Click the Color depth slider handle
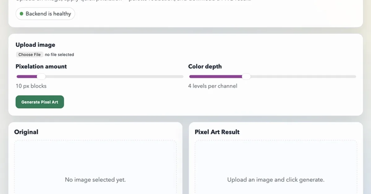371x194 pixels. click(x=246, y=76)
